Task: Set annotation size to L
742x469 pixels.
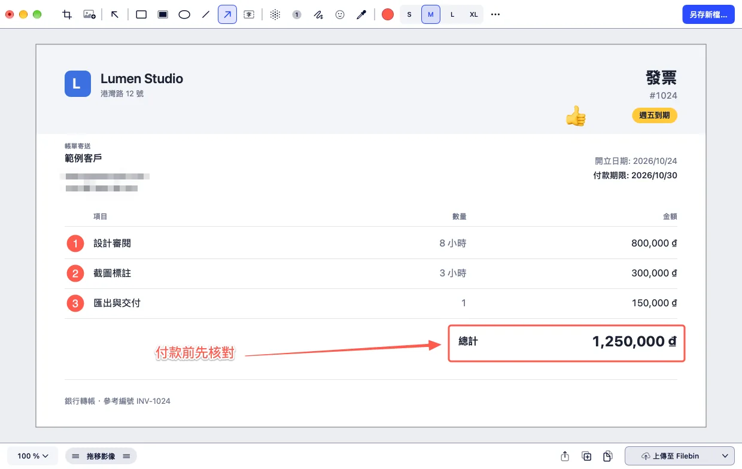Action: pyautogui.click(x=452, y=14)
